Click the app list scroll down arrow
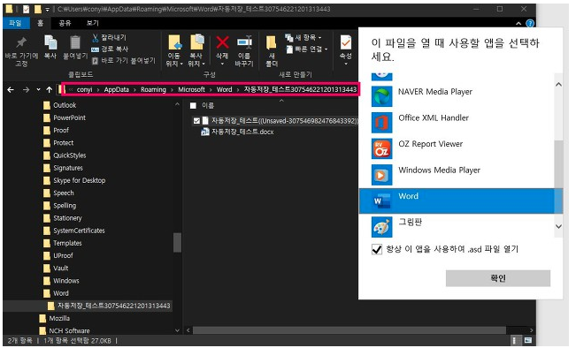The image size is (576, 348). click(558, 226)
